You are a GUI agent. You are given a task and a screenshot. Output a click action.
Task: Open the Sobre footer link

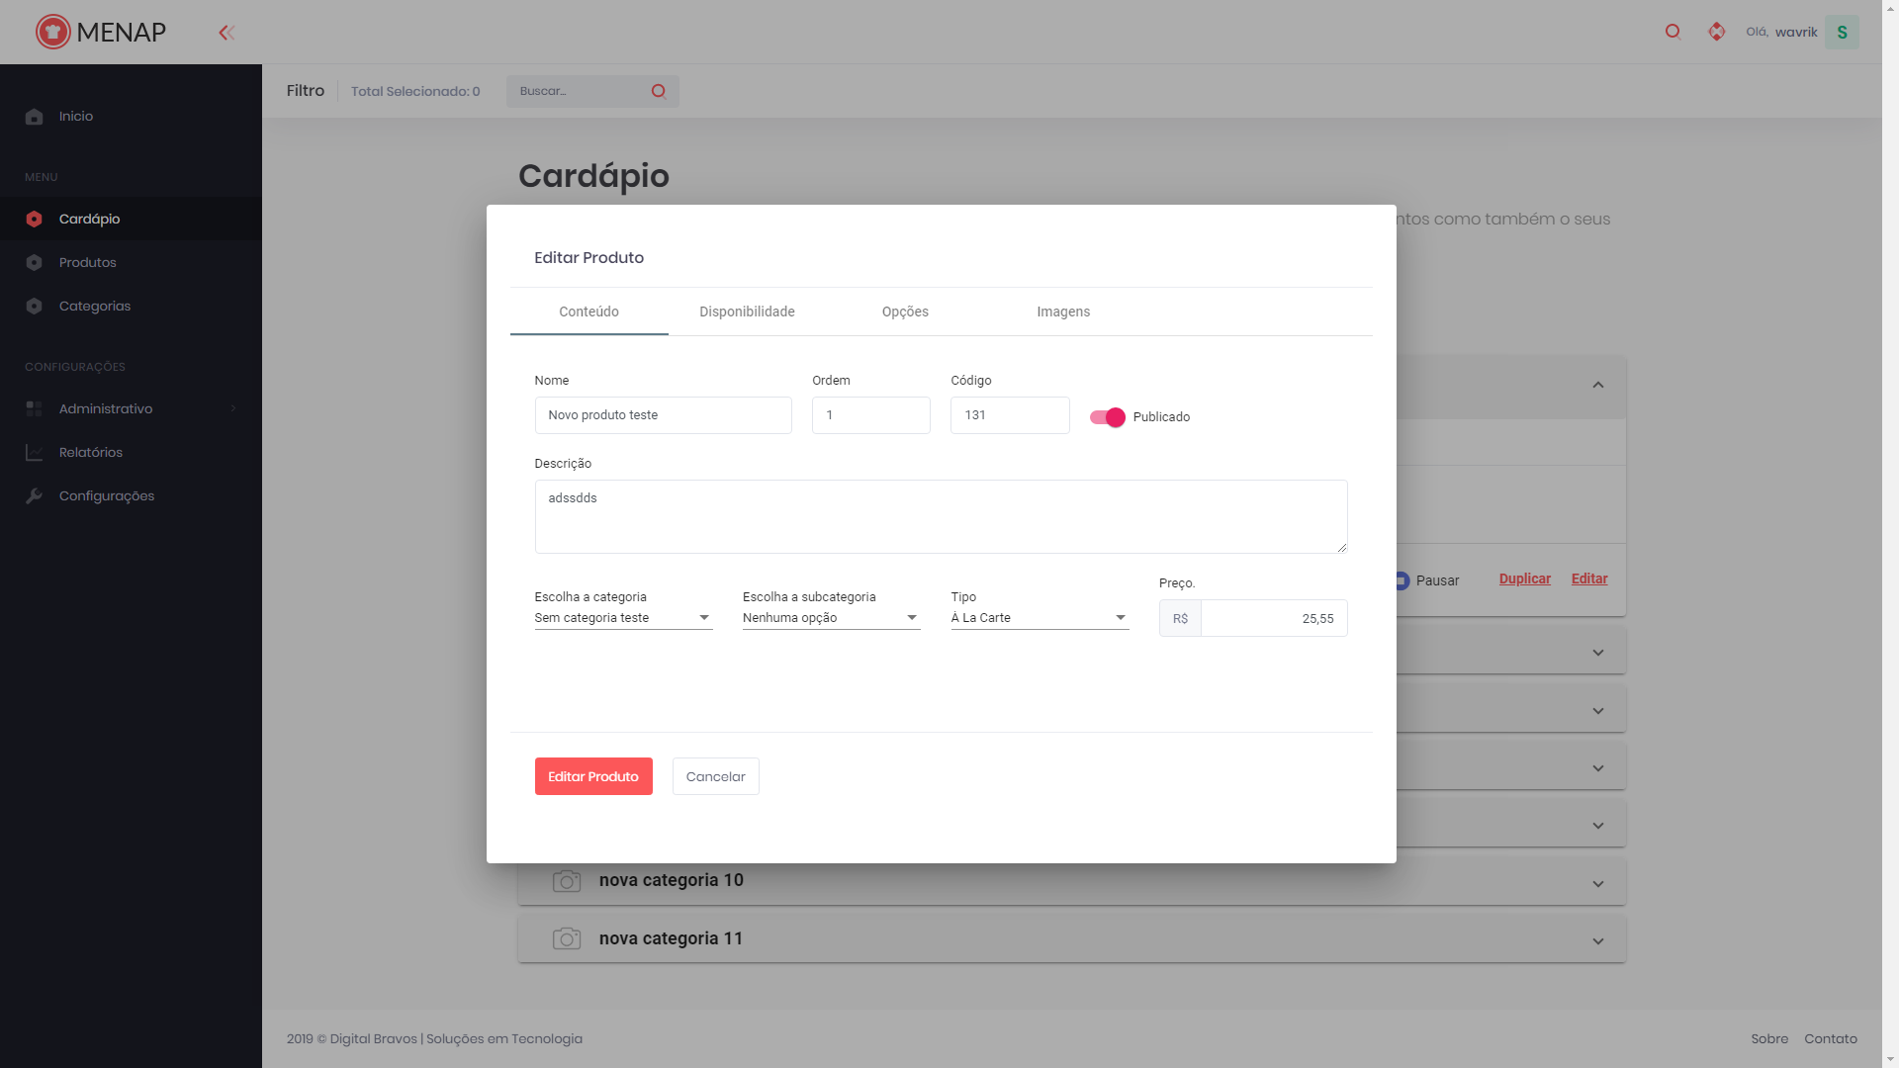click(x=1769, y=1038)
